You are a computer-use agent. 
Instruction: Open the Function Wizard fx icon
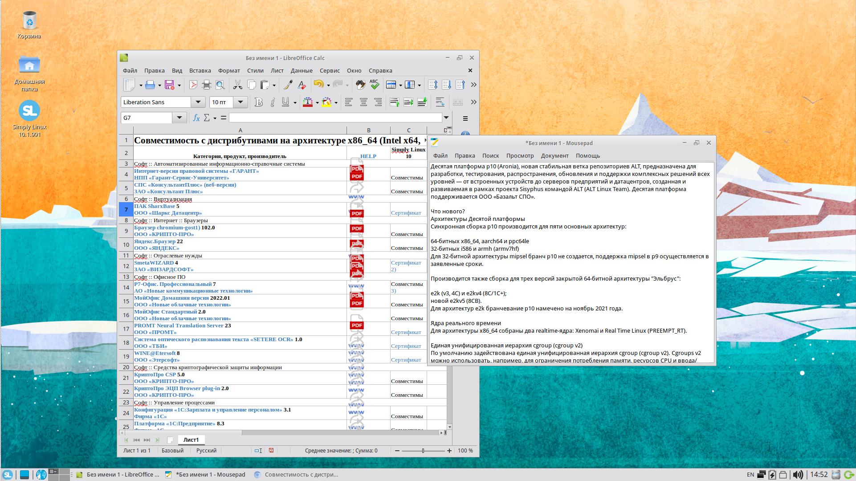tap(196, 118)
